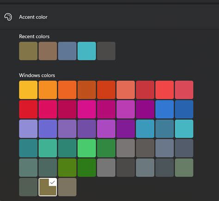Select the bright light green Windows color
This screenshot has width=219, height=201.
tap(87, 148)
